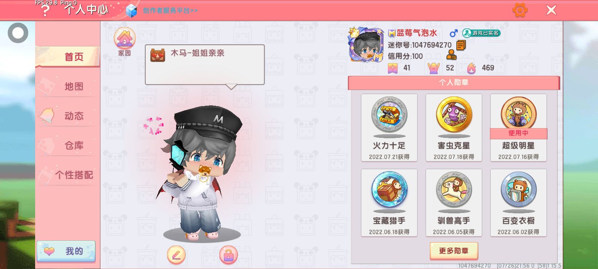
Task: Select the 火力十足 medal
Action: click(x=389, y=128)
